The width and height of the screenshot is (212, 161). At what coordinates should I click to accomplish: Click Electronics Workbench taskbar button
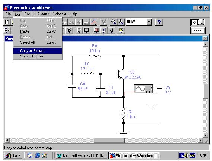[x=134, y=155]
